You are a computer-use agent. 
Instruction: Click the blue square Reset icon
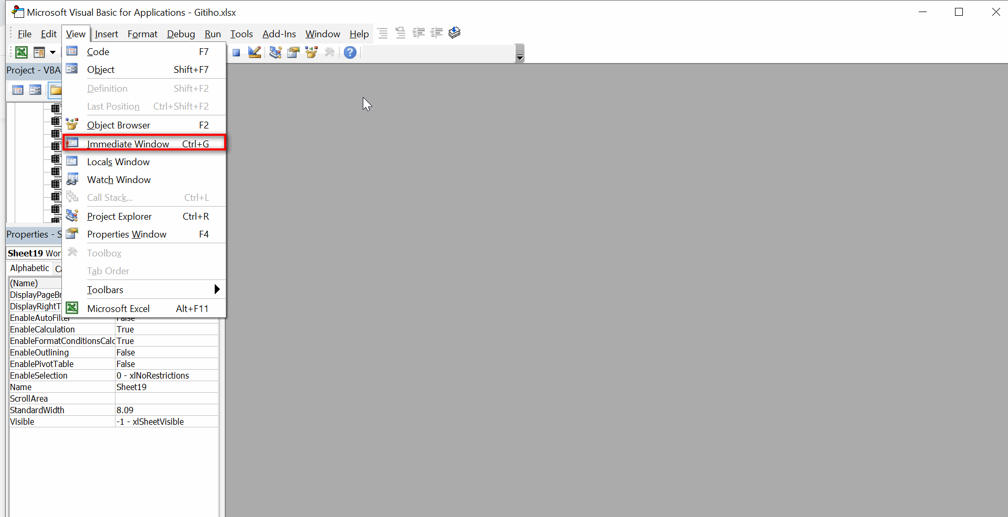click(x=236, y=52)
